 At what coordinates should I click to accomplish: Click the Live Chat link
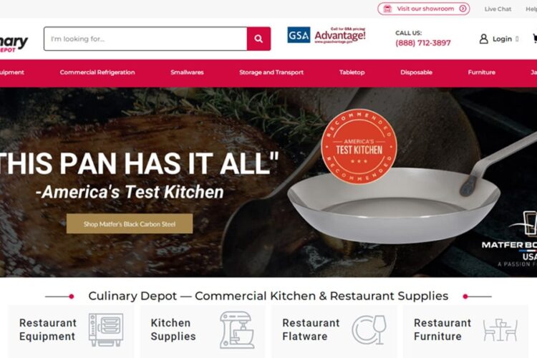(498, 9)
